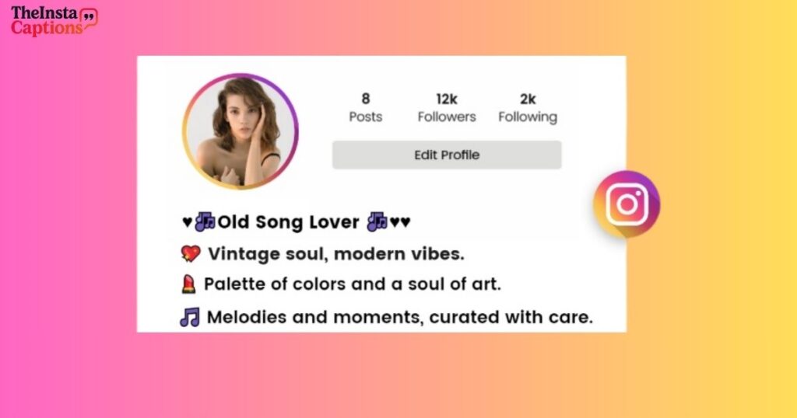Click the lipstick emoji before Palette of colors

(x=188, y=284)
